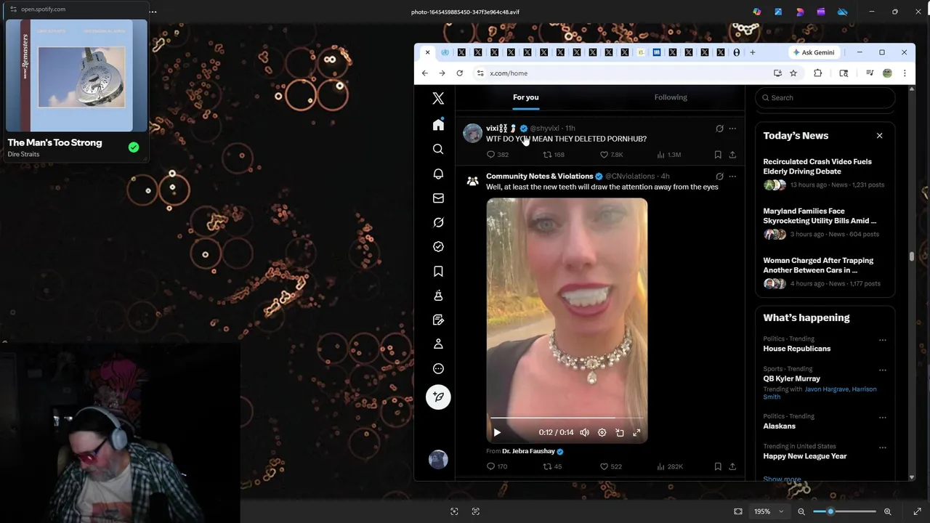Screen dimensions: 930x523
Task: Focus the X Search field
Action: pos(825,97)
